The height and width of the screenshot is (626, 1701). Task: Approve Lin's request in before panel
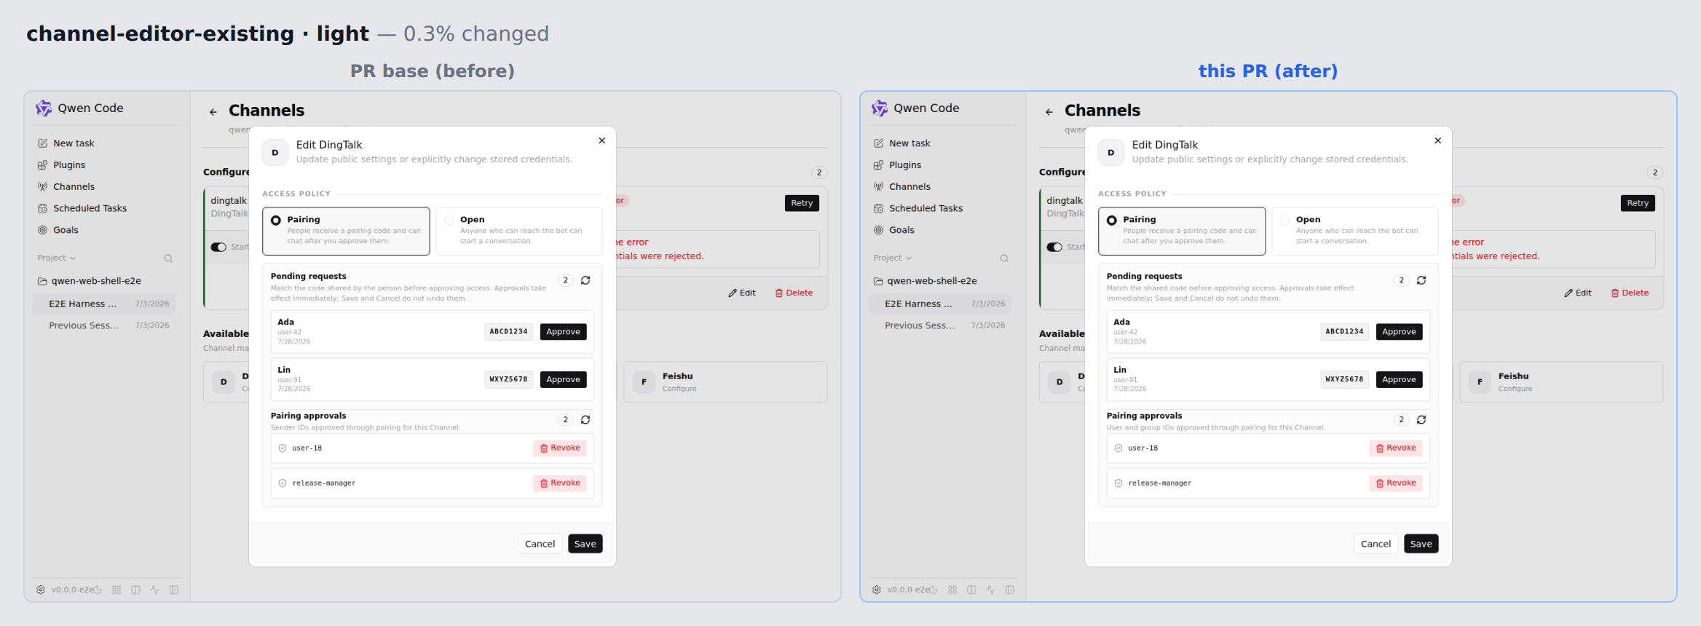564,379
